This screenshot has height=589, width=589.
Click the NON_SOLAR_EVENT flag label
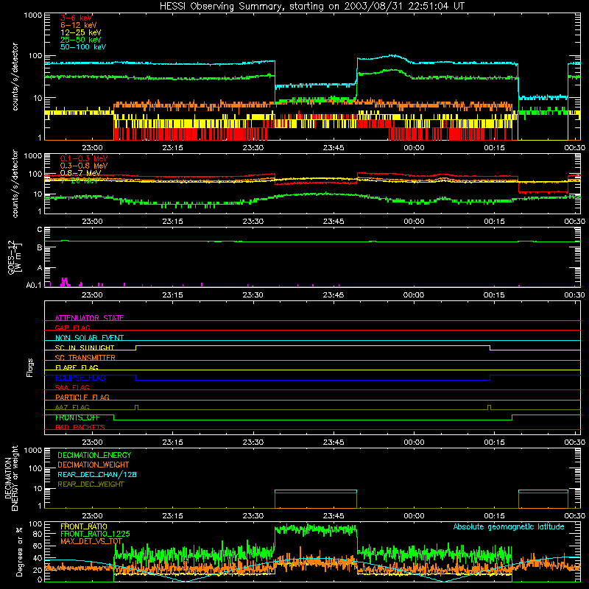[x=89, y=338]
